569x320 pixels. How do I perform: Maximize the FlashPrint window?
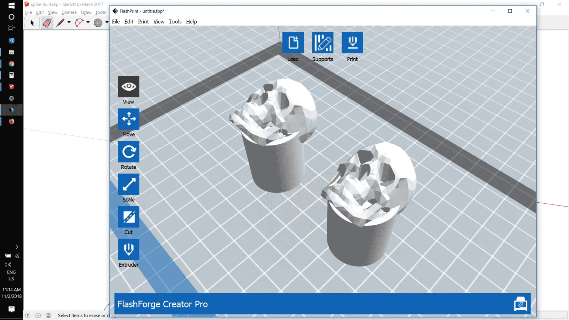pos(510,11)
